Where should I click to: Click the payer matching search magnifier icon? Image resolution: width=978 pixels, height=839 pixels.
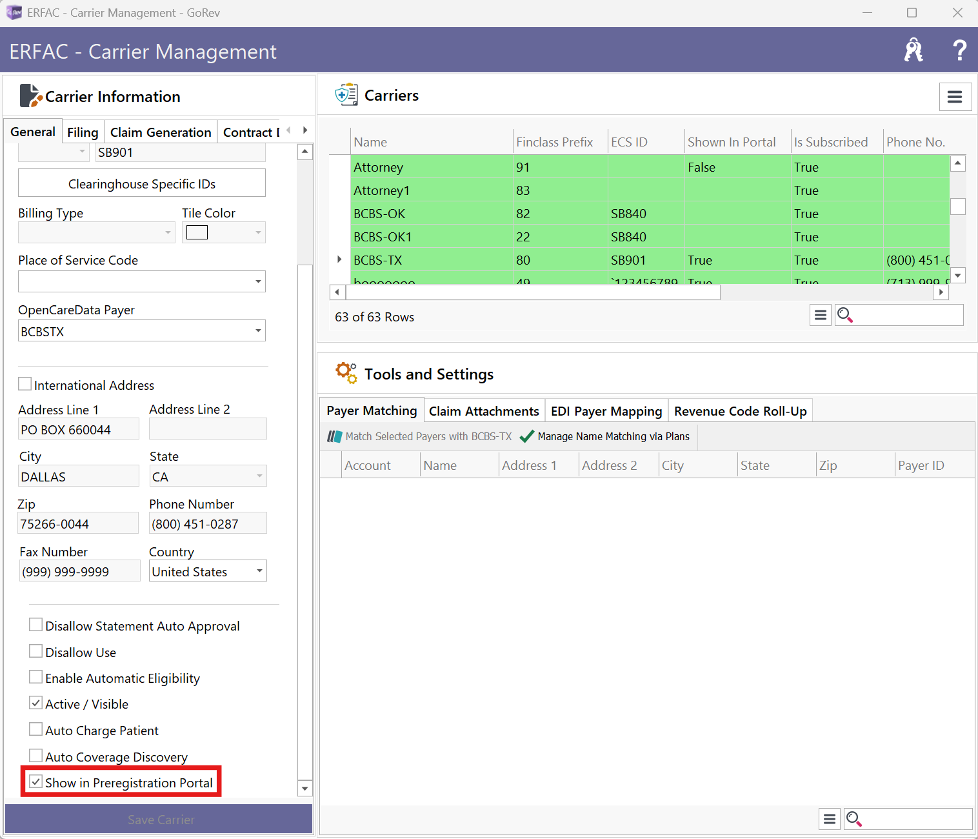853,818
